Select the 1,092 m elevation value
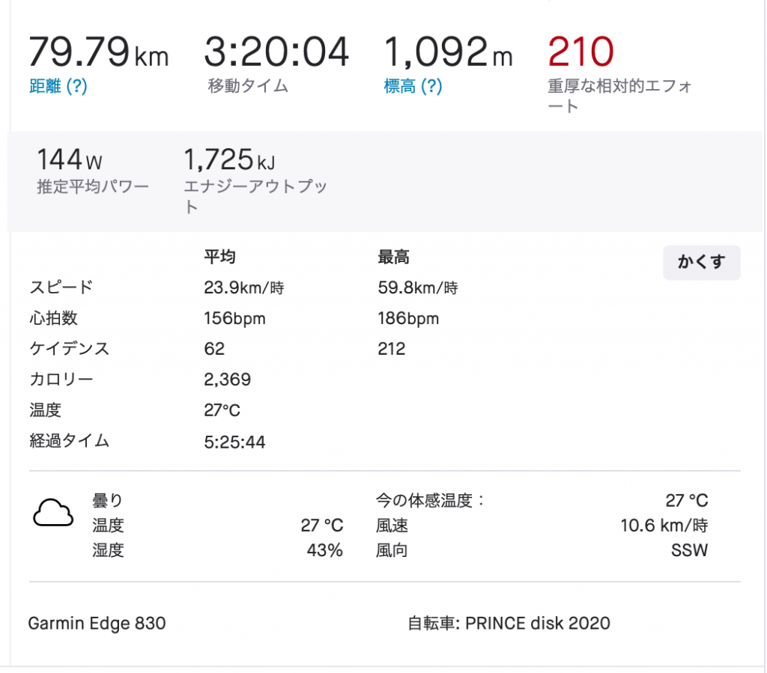This screenshot has width=767, height=673. tap(448, 52)
